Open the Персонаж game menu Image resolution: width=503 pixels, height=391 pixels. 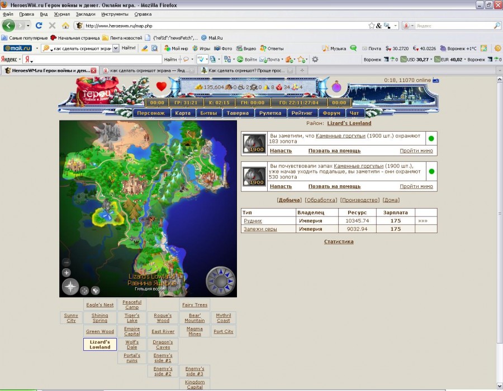coord(151,113)
